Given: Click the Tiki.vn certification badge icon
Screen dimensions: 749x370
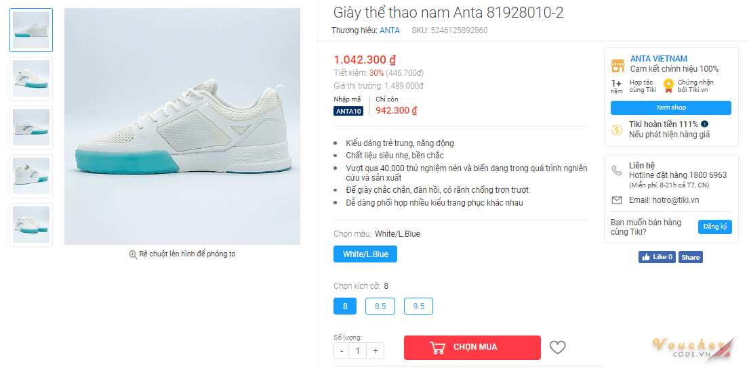Looking at the screenshot, I should coord(669,86).
